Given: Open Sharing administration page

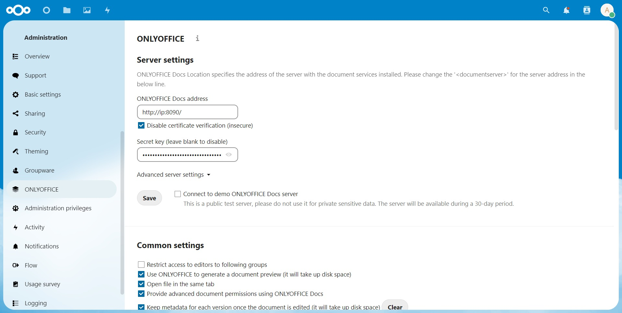Looking at the screenshot, I should tap(62, 113).
